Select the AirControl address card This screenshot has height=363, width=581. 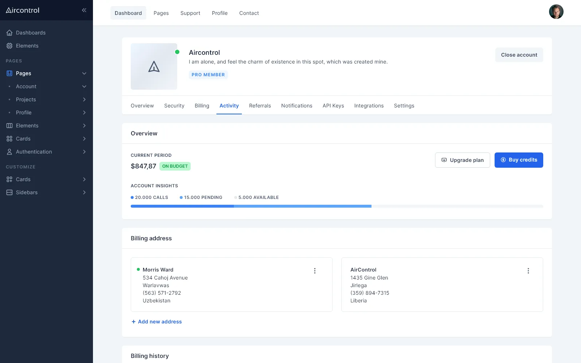click(x=442, y=285)
